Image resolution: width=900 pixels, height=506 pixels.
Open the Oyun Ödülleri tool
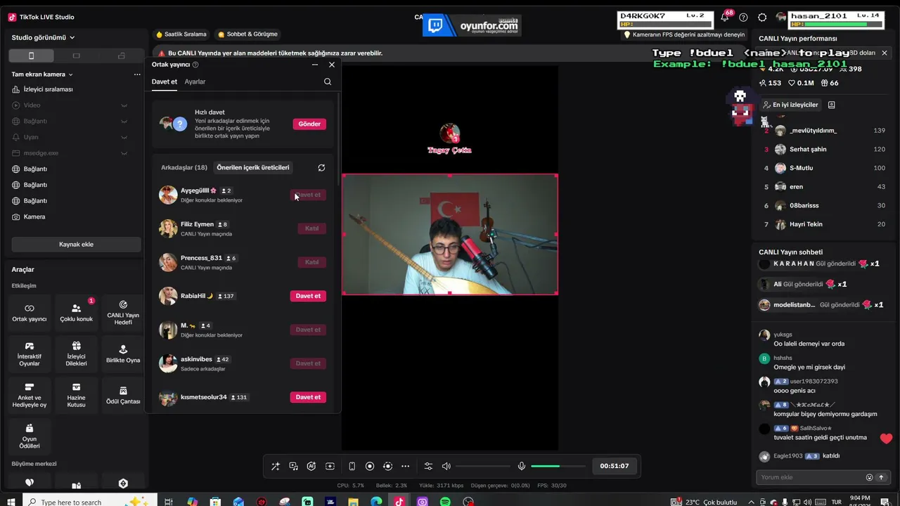(30, 436)
